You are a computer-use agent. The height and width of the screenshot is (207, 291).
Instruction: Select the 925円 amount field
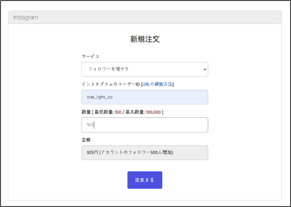click(145, 153)
